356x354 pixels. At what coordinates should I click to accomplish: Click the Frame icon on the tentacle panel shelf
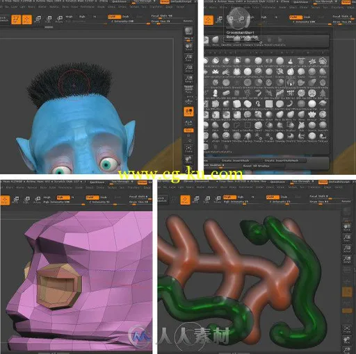[347, 329]
